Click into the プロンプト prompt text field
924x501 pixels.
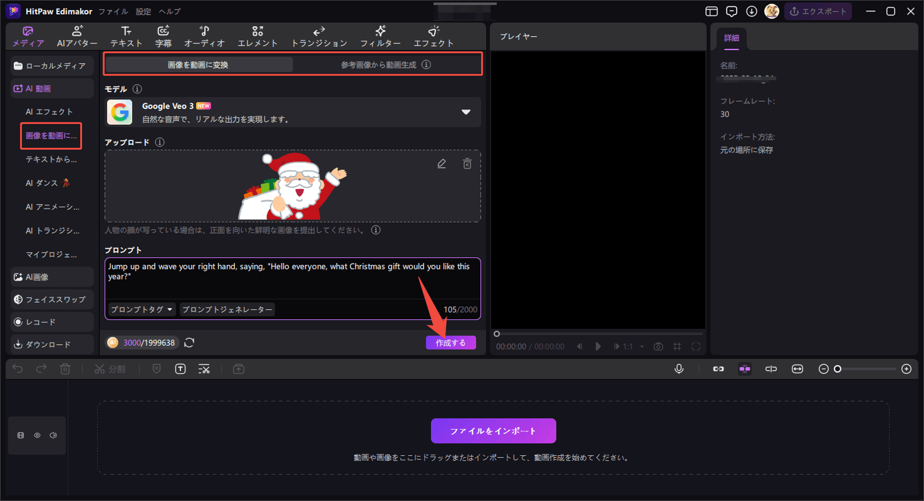293,278
